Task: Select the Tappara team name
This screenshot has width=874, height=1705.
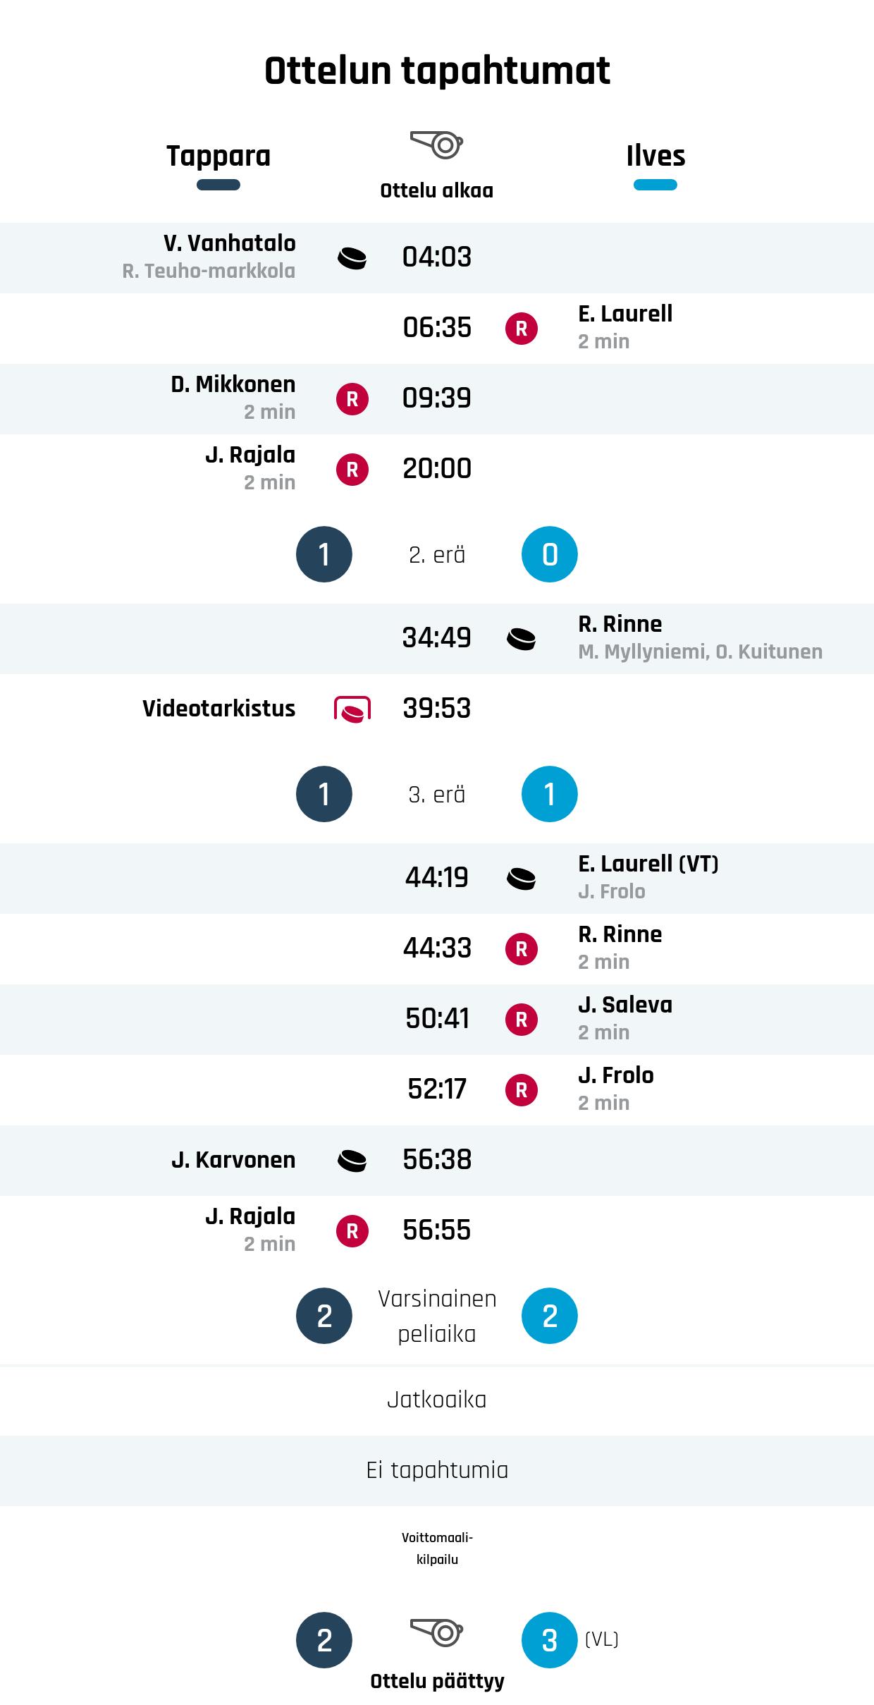Action: [x=218, y=156]
